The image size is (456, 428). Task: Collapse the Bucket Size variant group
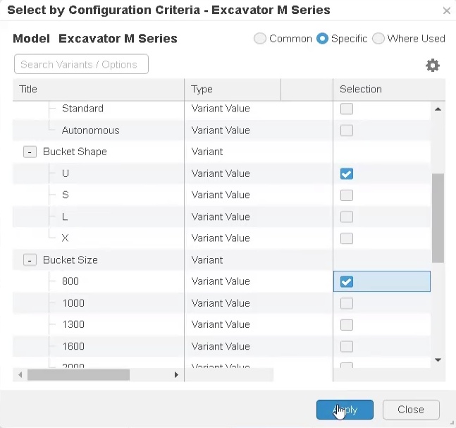coord(30,260)
